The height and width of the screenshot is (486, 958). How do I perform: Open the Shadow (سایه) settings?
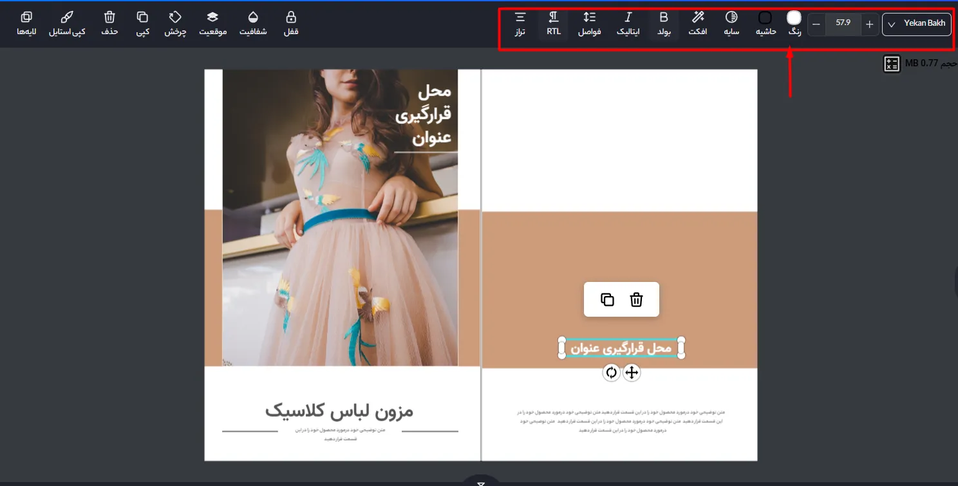coord(731,24)
